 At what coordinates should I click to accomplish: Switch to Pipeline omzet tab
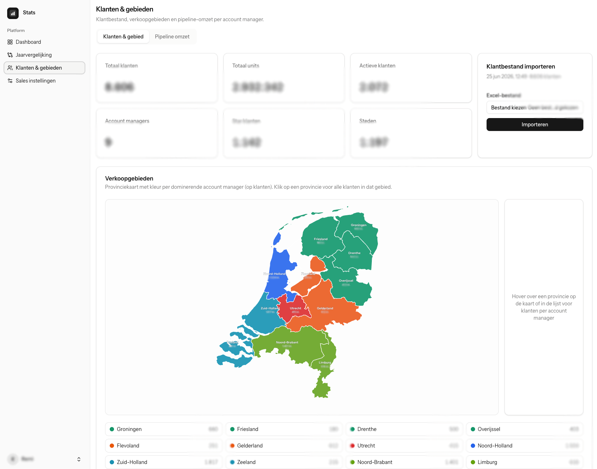(x=172, y=37)
